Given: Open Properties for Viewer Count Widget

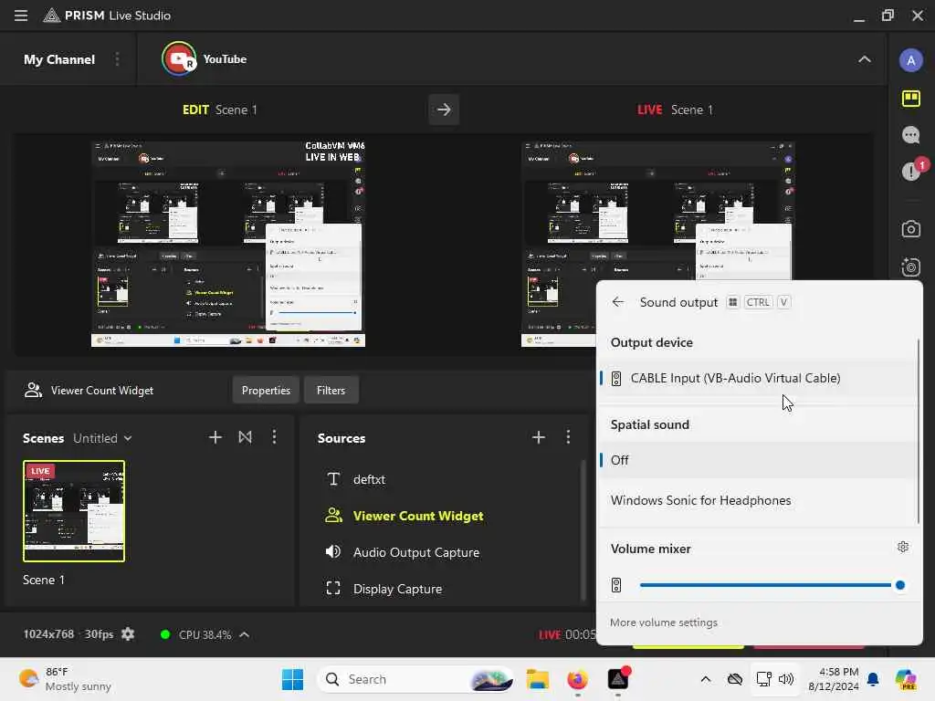Looking at the screenshot, I should pos(266,391).
